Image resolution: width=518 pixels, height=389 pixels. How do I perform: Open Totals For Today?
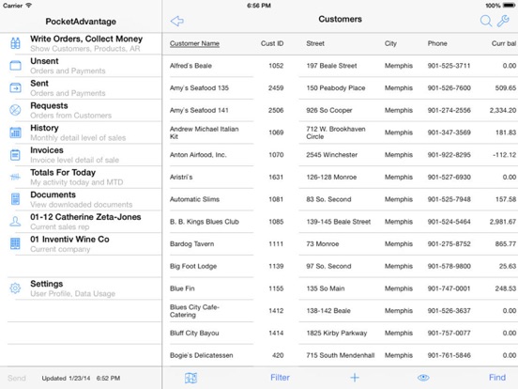coord(81,177)
